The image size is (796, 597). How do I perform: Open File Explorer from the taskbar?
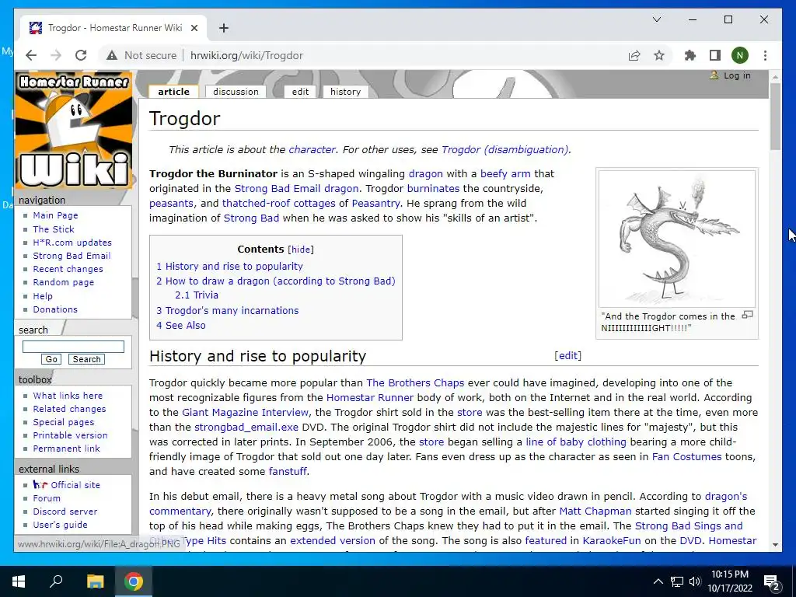[x=95, y=581]
